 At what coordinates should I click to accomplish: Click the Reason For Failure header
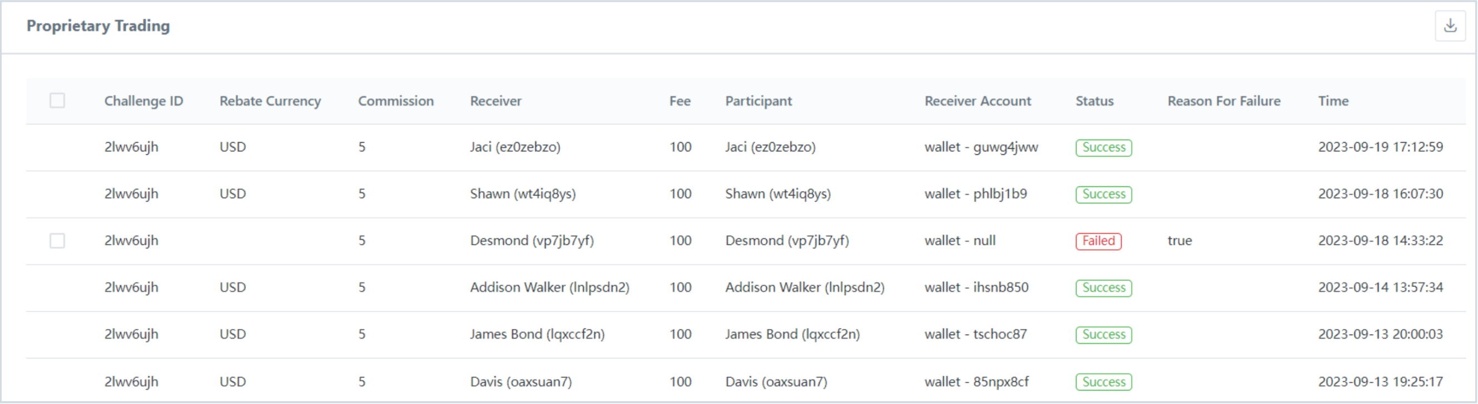click(x=1223, y=102)
